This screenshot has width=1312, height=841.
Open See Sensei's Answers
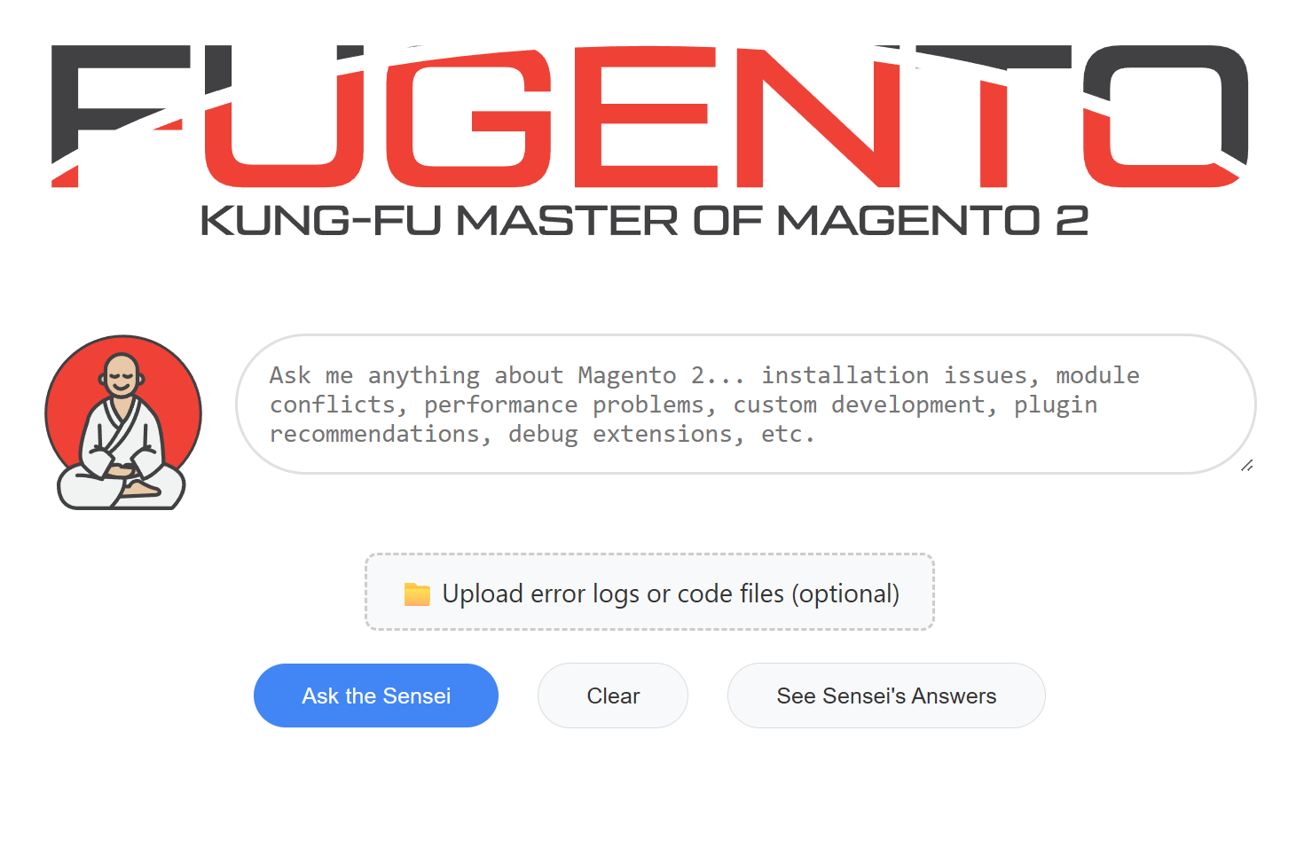(x=886, y=696)
